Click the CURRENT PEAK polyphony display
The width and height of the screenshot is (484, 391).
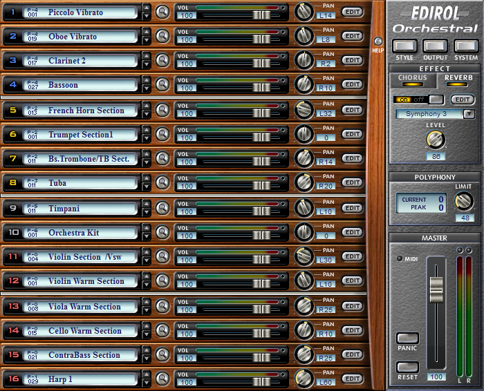(422, 203)
